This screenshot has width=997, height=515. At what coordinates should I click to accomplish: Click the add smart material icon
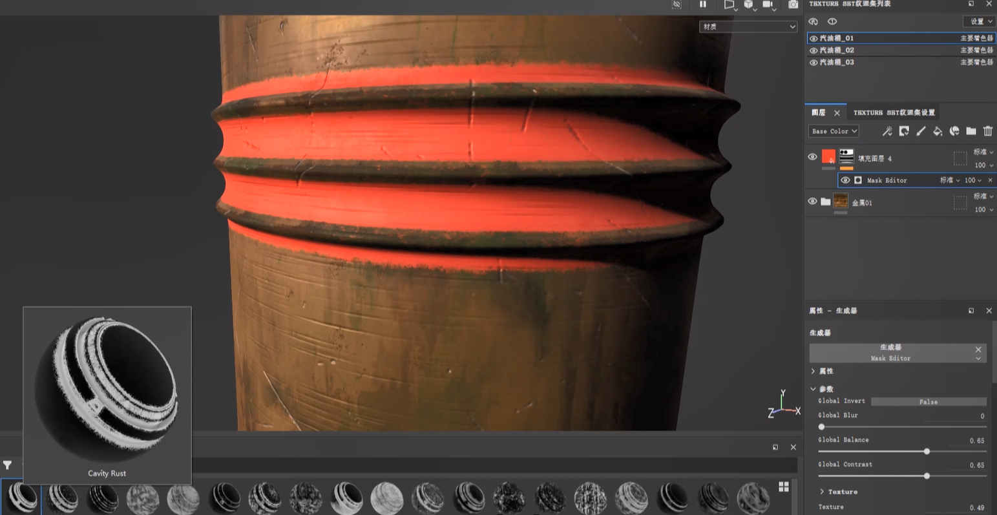tap(954, 131)
